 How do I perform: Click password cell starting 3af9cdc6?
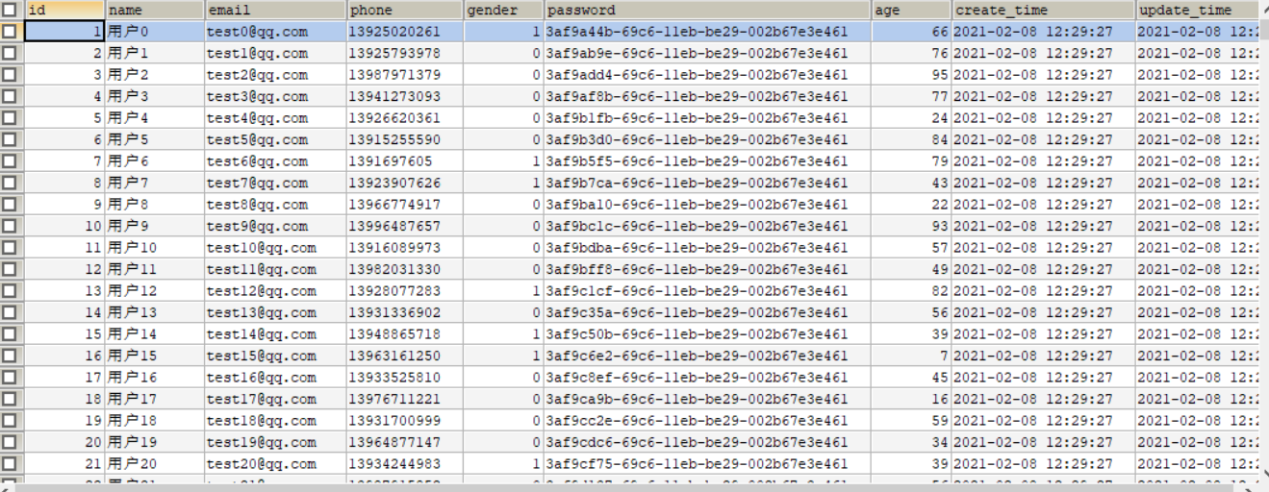click(x=708, y=442)
